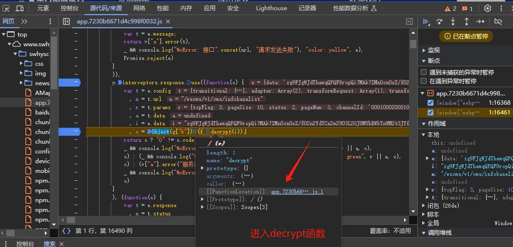Deactivate breakpoints icon

click(x=498, y=21)
